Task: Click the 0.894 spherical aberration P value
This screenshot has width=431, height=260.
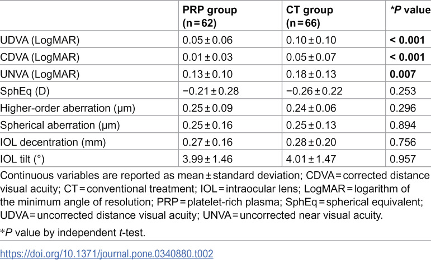Action: 402,126
